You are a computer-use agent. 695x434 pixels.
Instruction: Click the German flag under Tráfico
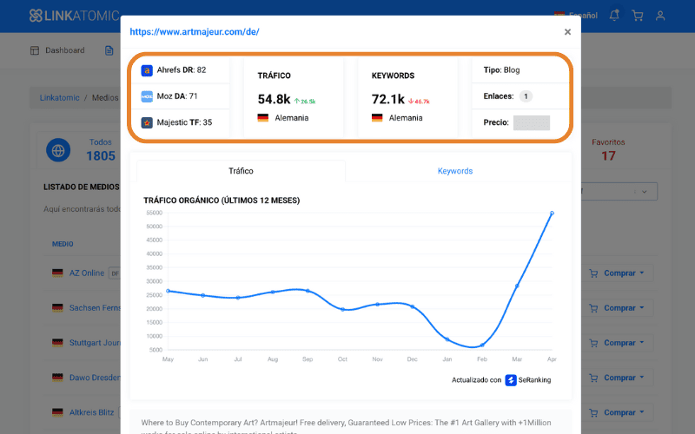point(263,118)
